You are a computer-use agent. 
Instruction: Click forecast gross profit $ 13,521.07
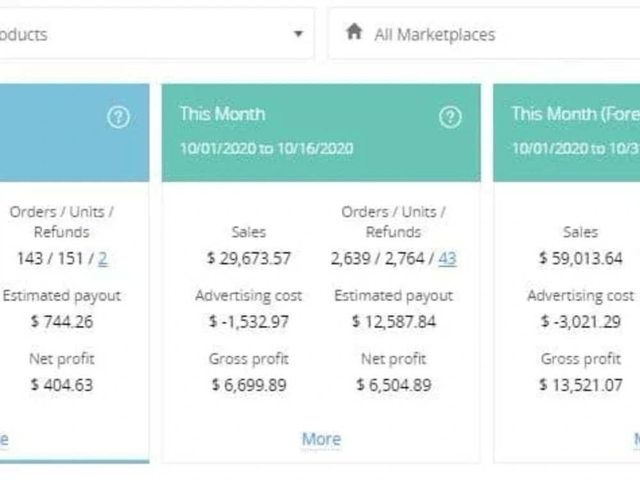(580, 385)
